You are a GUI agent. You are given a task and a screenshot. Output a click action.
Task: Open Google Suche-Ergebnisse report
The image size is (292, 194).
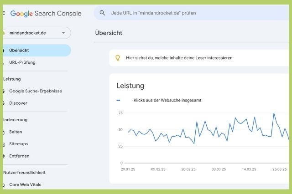tap(36, 91)
